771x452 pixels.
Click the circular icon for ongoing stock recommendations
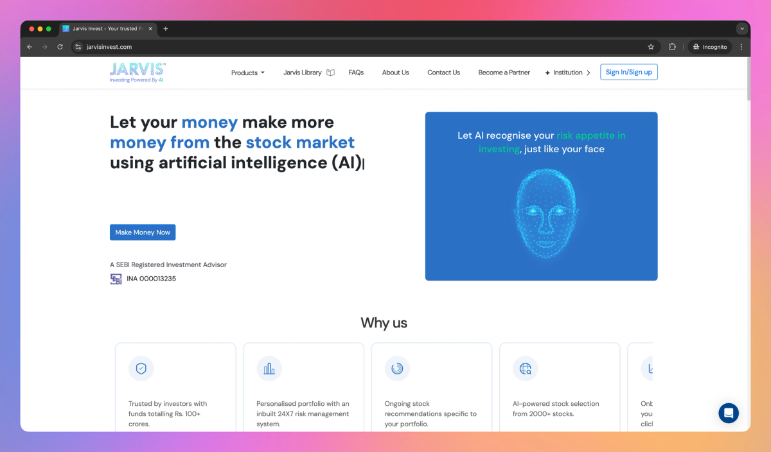[x=397, y=369]
